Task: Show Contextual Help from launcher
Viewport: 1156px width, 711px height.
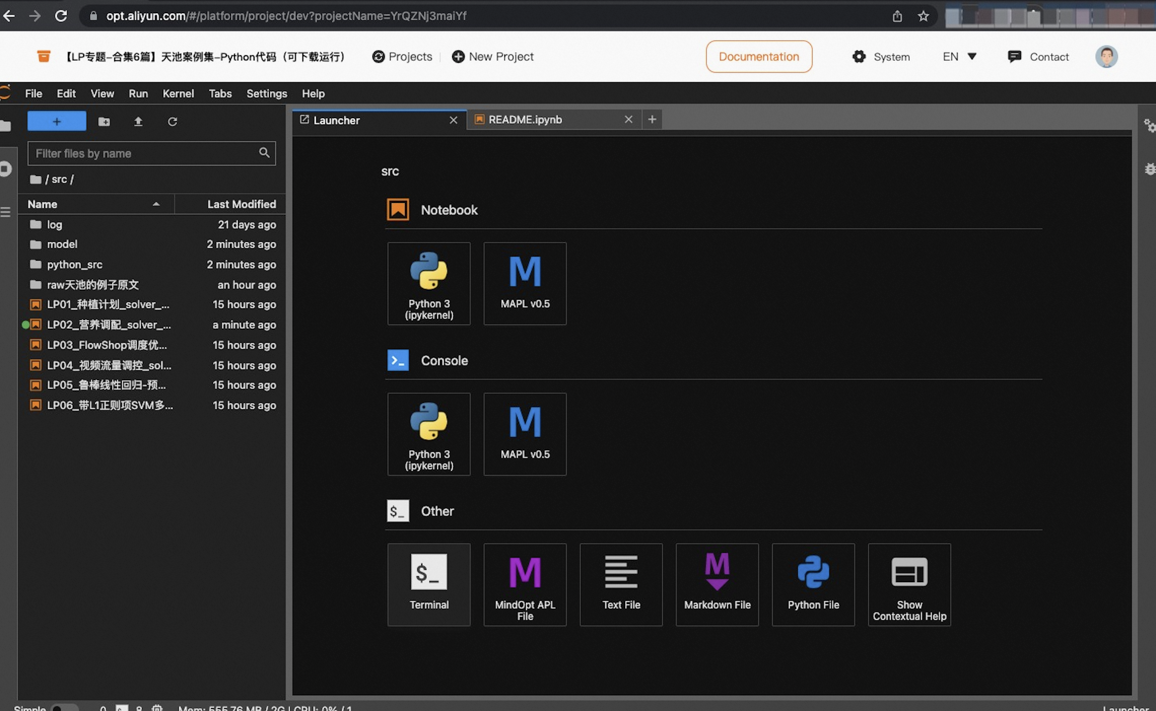Action: [x=909, y=584]
